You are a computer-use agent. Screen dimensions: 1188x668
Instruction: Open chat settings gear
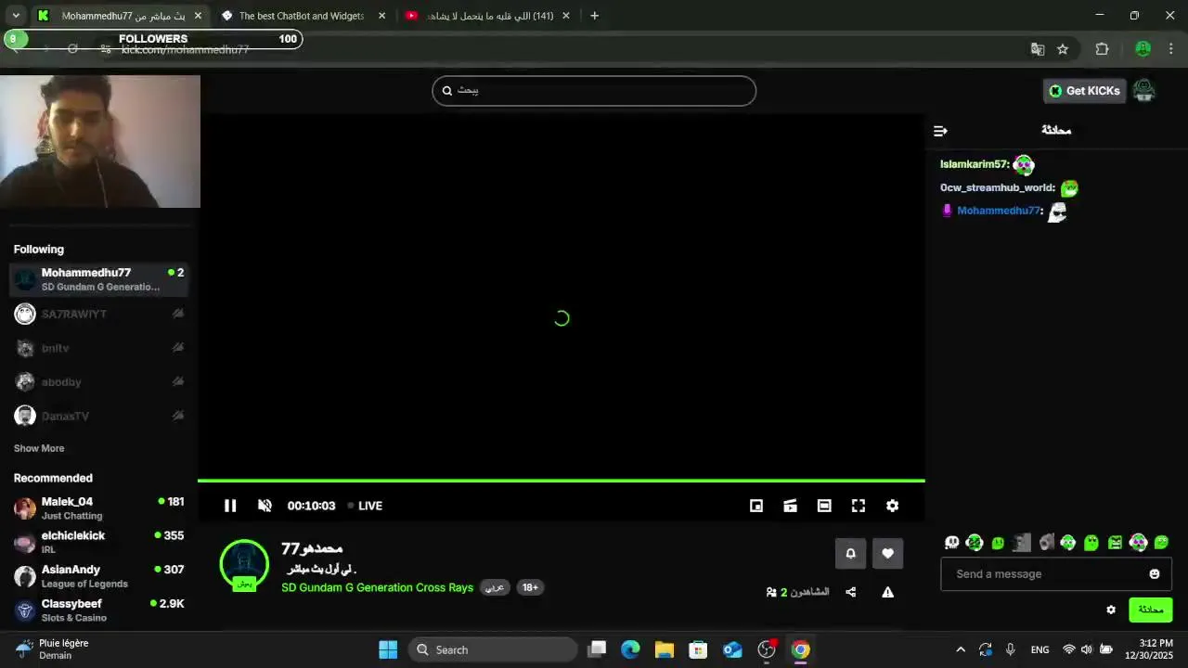[x=1111, y=610]
